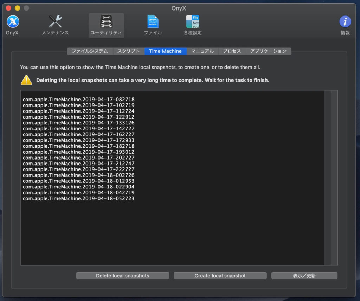Select snapshot 2019-04-17-222727 line
Image resolution: width=360 pixels, height=301 pixels.
click(78, 169)
